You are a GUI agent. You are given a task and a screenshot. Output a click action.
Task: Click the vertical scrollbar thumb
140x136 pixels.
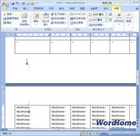pos(138,78)
